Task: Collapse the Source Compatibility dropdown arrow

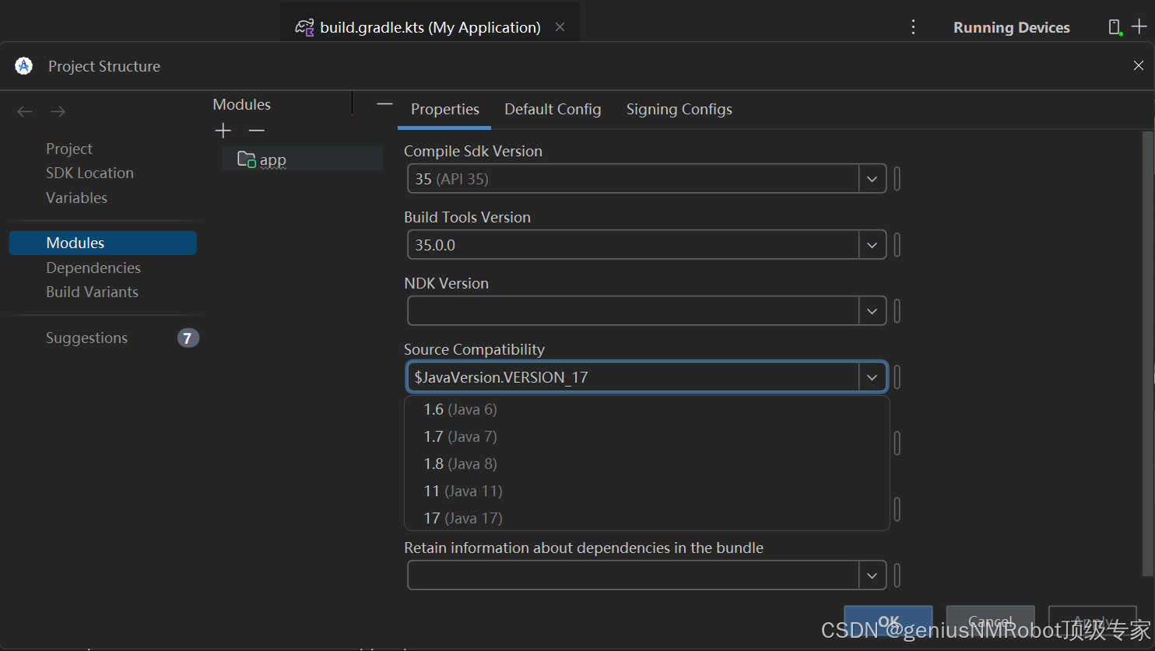Action: point(872,377)
